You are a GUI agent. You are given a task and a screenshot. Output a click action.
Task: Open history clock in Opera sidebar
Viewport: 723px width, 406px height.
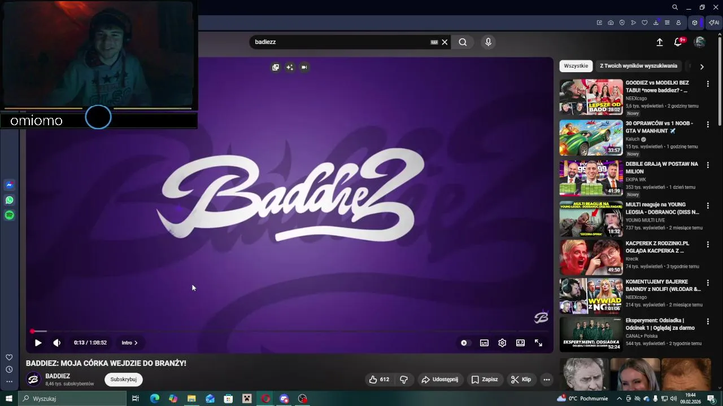(9, 369)
